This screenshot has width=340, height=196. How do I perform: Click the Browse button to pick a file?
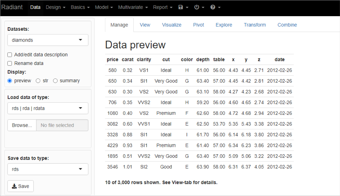click(x=22, y=125)
